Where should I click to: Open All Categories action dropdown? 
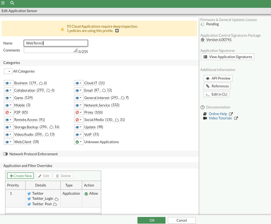(8, 71)
